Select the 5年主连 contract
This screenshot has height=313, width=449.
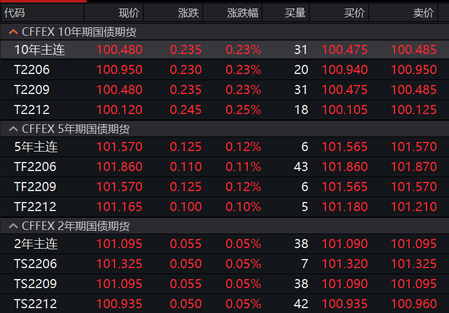click(36, 147)
